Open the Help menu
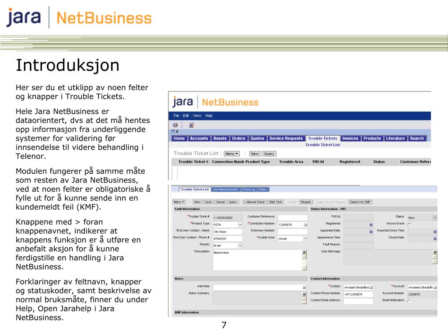This screenshot has width=448, height=336. click(x=209, y=115)
